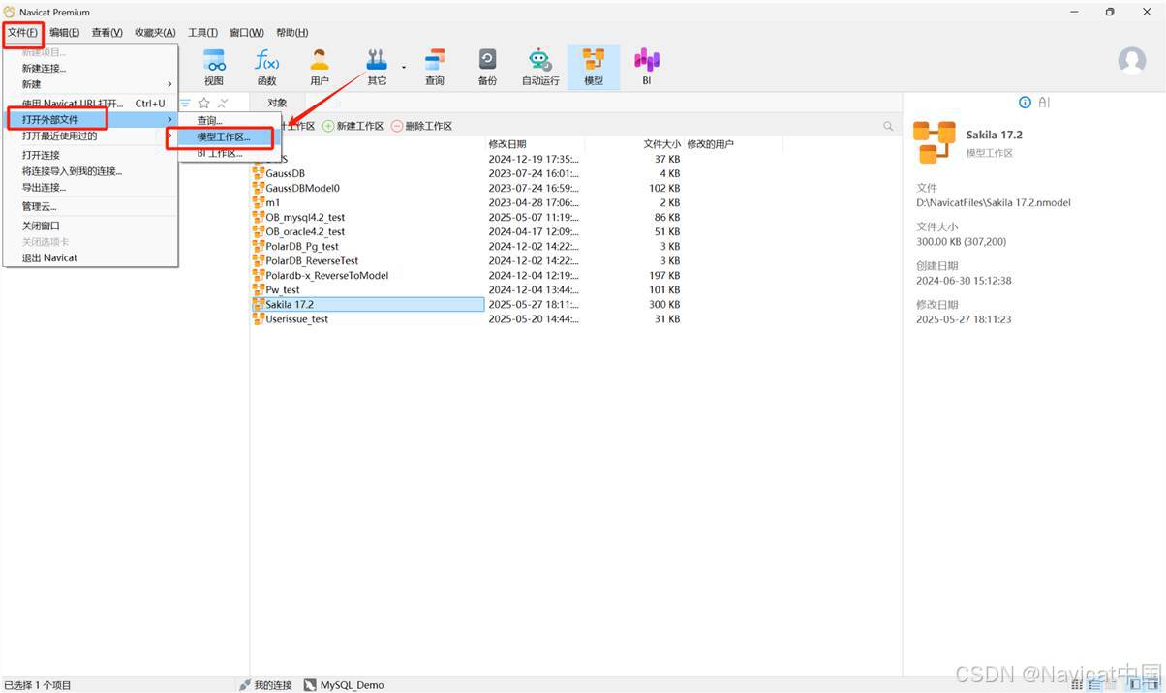The image size is (1166, 693).
Task: Open the 工具(T) menu
Action: coord(202,32)
